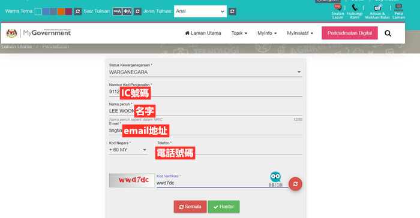This screenshot has width=420, height=218.
Task: Click the Kod Verifikasi input field
Action: [x=223, y=183]
